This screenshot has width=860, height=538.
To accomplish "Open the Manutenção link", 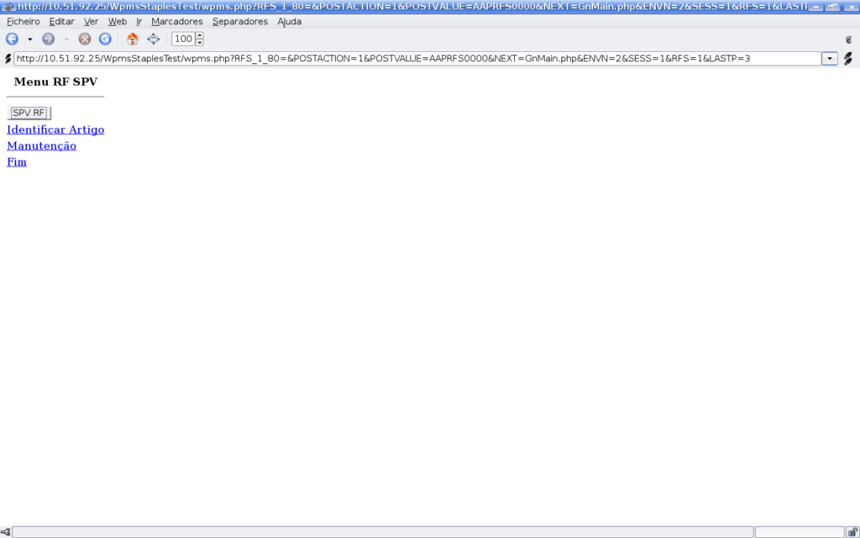I will pos(41,145).
